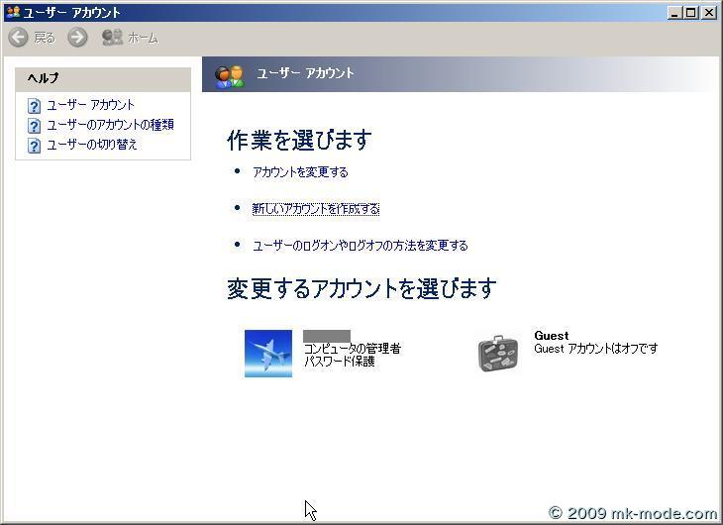Maximize the ユーザー アカウント window
The height and width of the screenshot is (525, 723).
pyautogui.click(x=690, y=13)
